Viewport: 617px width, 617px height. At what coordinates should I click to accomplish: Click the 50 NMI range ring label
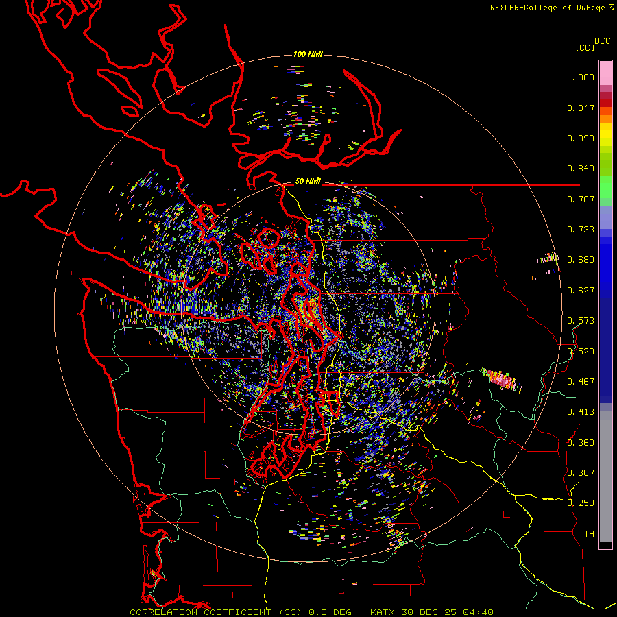(308, 181)
